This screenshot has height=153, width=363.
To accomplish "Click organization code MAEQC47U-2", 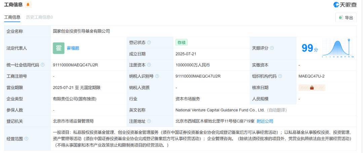I will pos(311,76).
